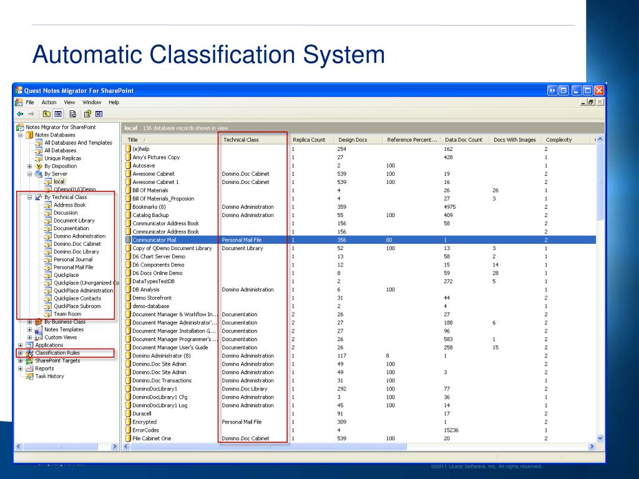Select the Personal Journal tree item

pos(73,259)
